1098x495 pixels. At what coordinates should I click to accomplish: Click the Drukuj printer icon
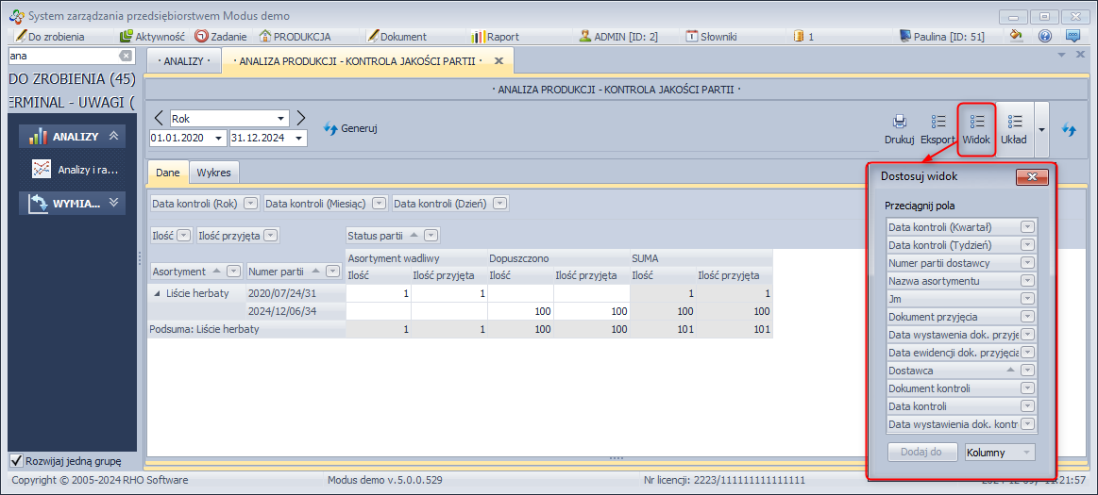click(x=899, y=122)
